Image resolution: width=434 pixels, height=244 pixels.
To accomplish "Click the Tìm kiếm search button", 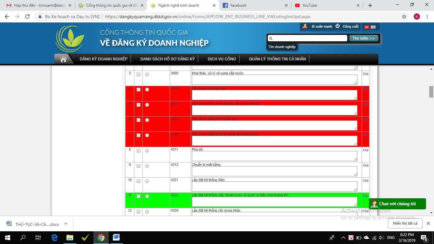I will point(363,38).
